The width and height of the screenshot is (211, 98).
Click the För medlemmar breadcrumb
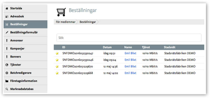[x=66, y=22]
